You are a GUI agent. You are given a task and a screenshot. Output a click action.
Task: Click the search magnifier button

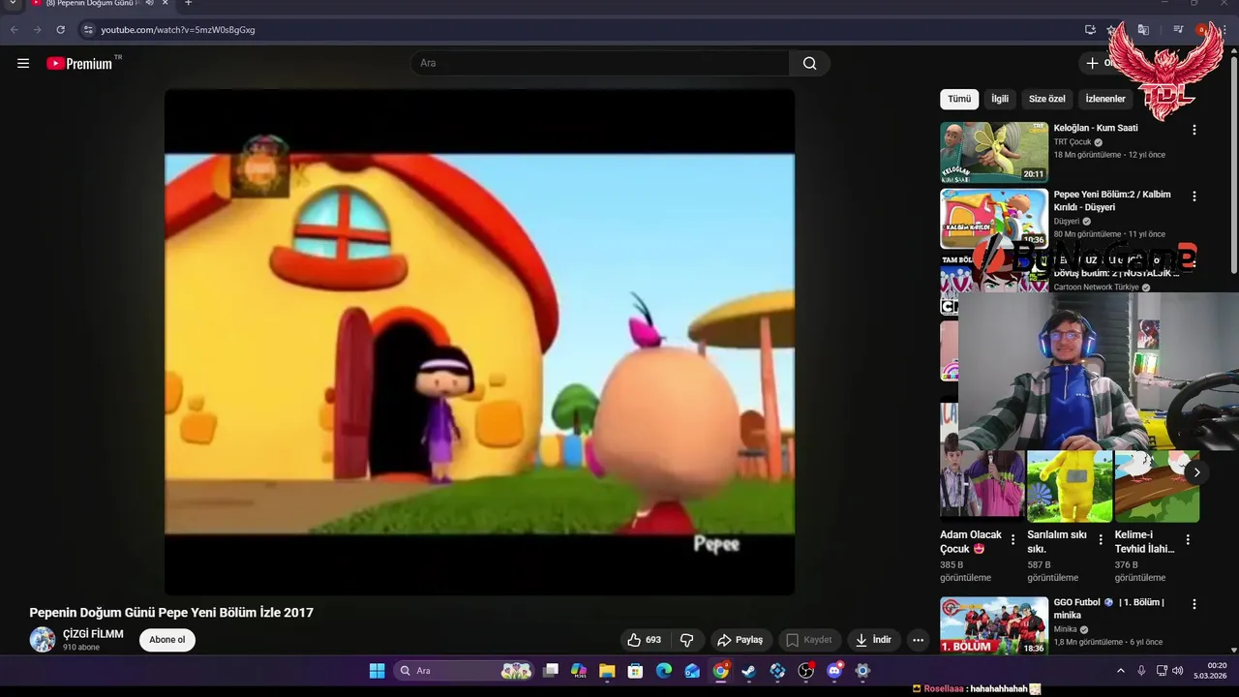[x=809, y=63]
